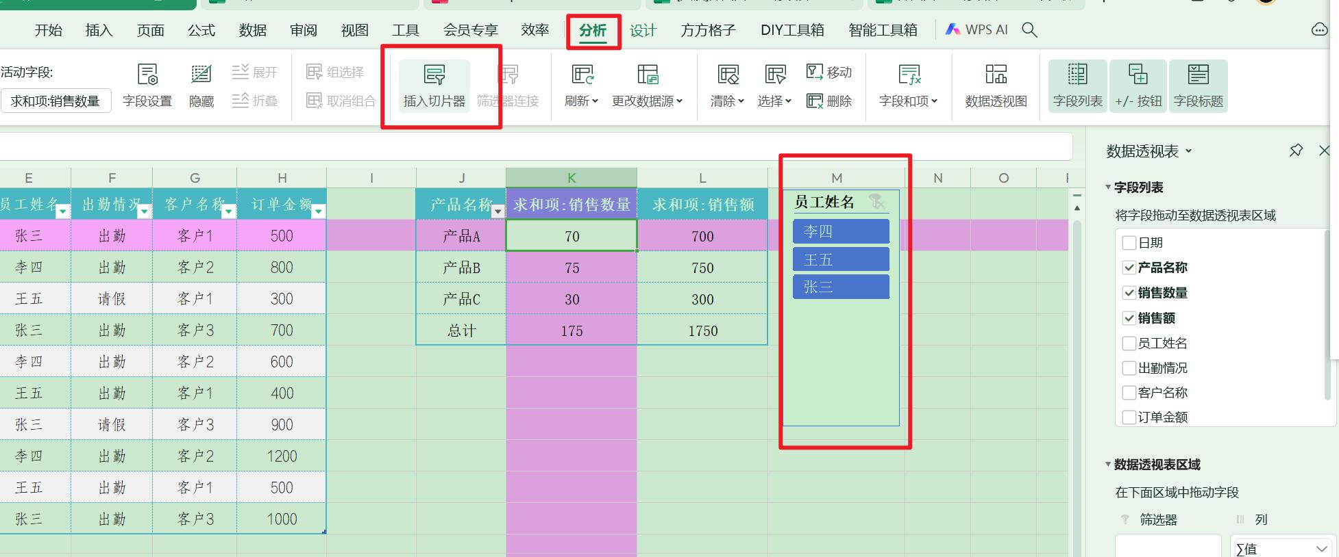The height and width of the screenshot is (557, 1339).
Task: Open the WPS AI assistant
Action: pos(976,30)
